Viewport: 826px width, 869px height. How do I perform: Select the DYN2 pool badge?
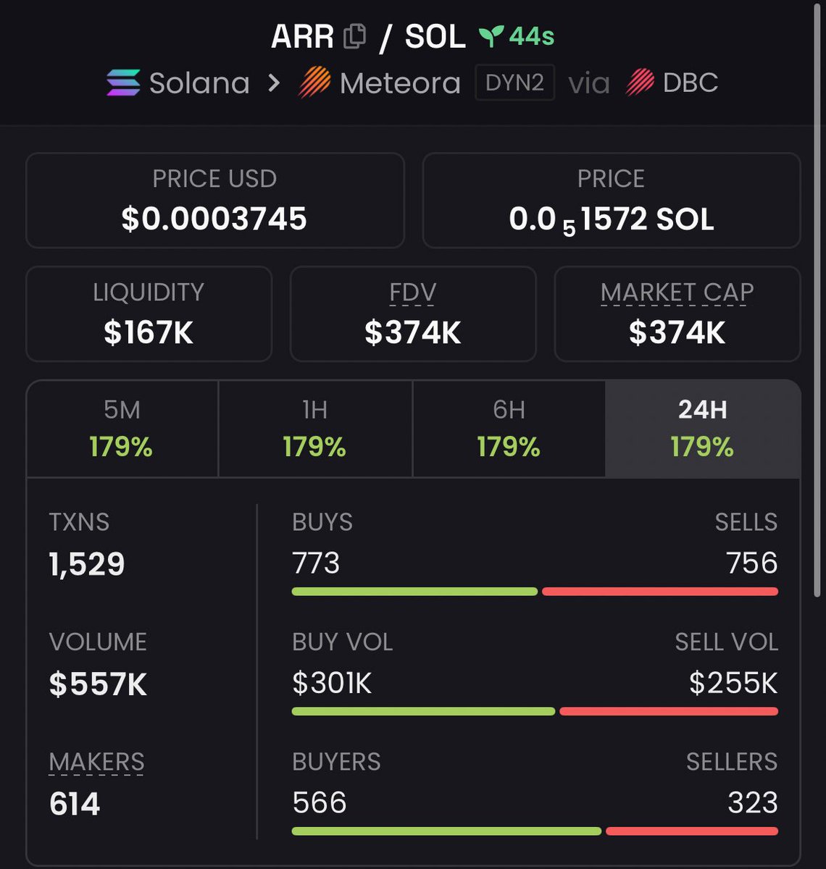coord(514,83)
